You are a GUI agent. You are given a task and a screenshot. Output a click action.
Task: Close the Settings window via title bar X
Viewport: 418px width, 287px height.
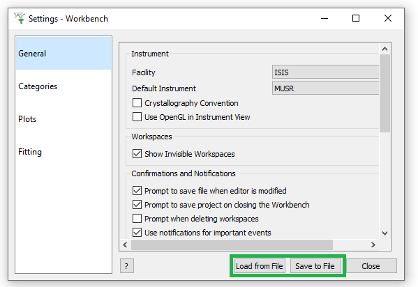pyautogui.click(x=388, y=18)
